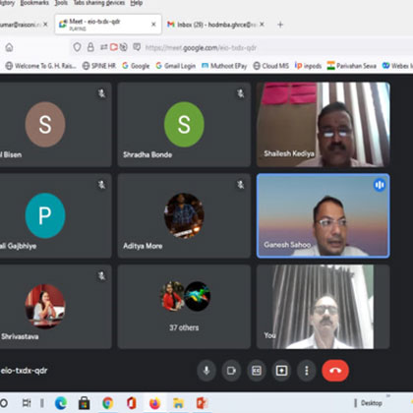Click red leave call button
413x413 pixels.
pyautogui.click(x=335, y=371)
